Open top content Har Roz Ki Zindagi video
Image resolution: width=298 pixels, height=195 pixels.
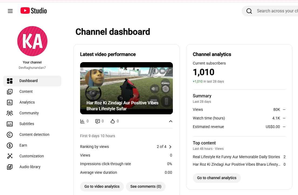[237, 165]
